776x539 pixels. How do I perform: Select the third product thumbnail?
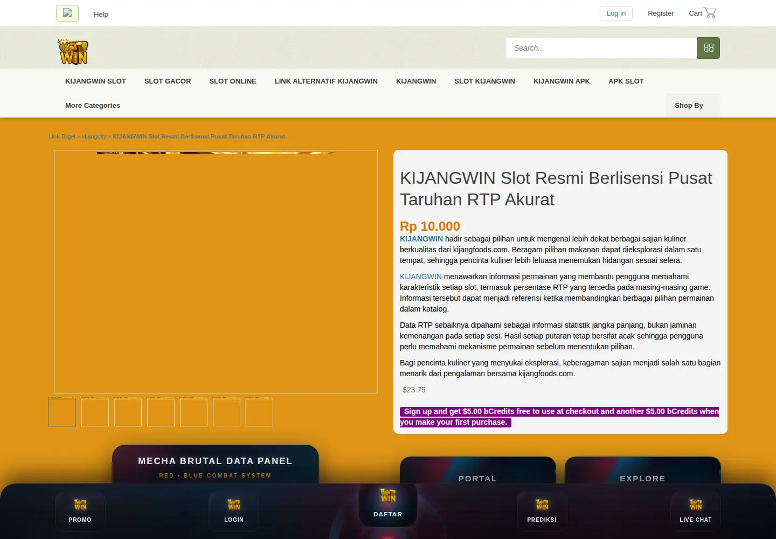click(128, 412)
